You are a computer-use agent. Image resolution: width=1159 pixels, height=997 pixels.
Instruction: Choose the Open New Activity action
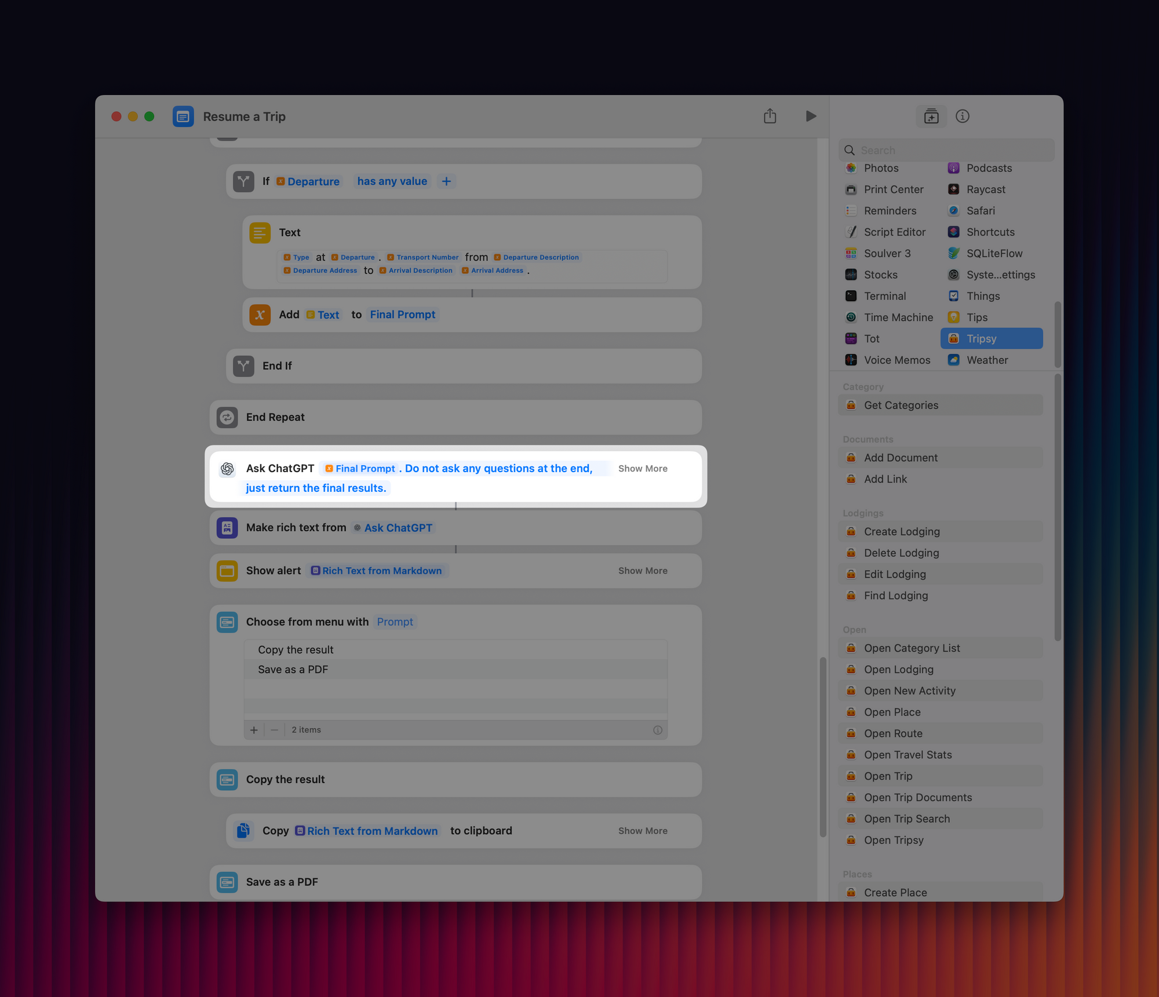tap(940, 691)
